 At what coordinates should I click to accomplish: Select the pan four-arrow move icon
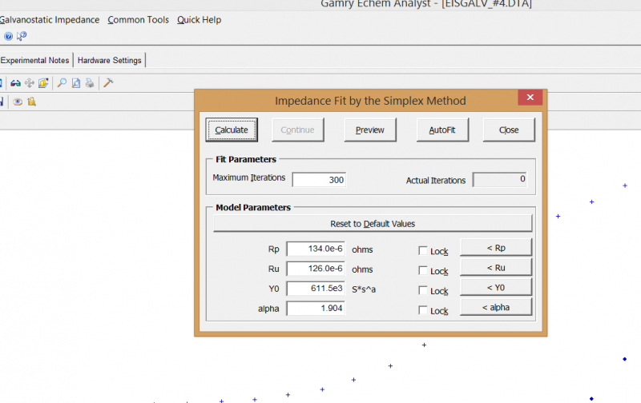point(30,83)
